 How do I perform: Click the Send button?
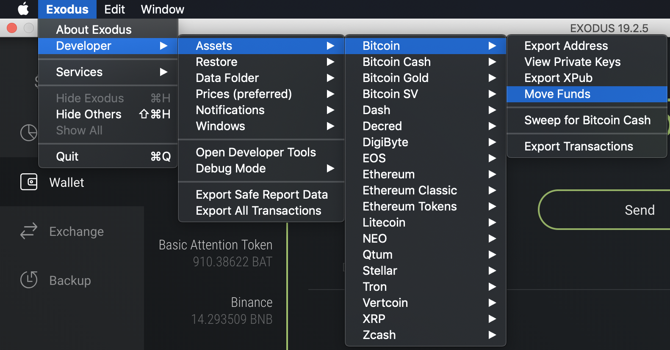pos(604,210)
